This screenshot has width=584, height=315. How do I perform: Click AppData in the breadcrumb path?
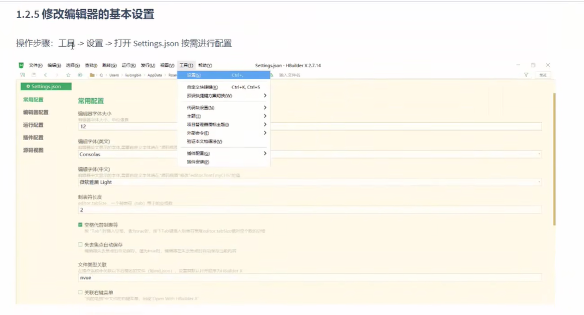(155, 75)
